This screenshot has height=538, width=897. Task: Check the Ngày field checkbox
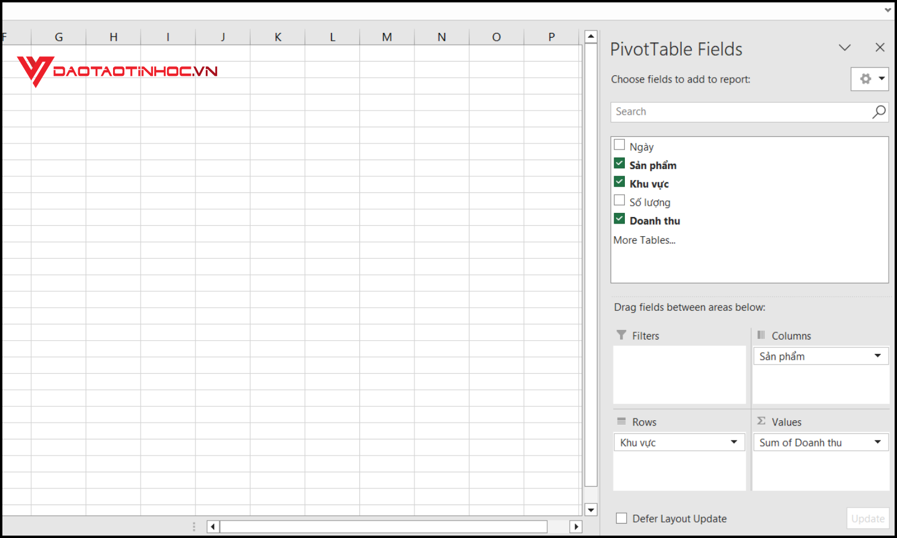pyautogui.click(x=619, y=144)
